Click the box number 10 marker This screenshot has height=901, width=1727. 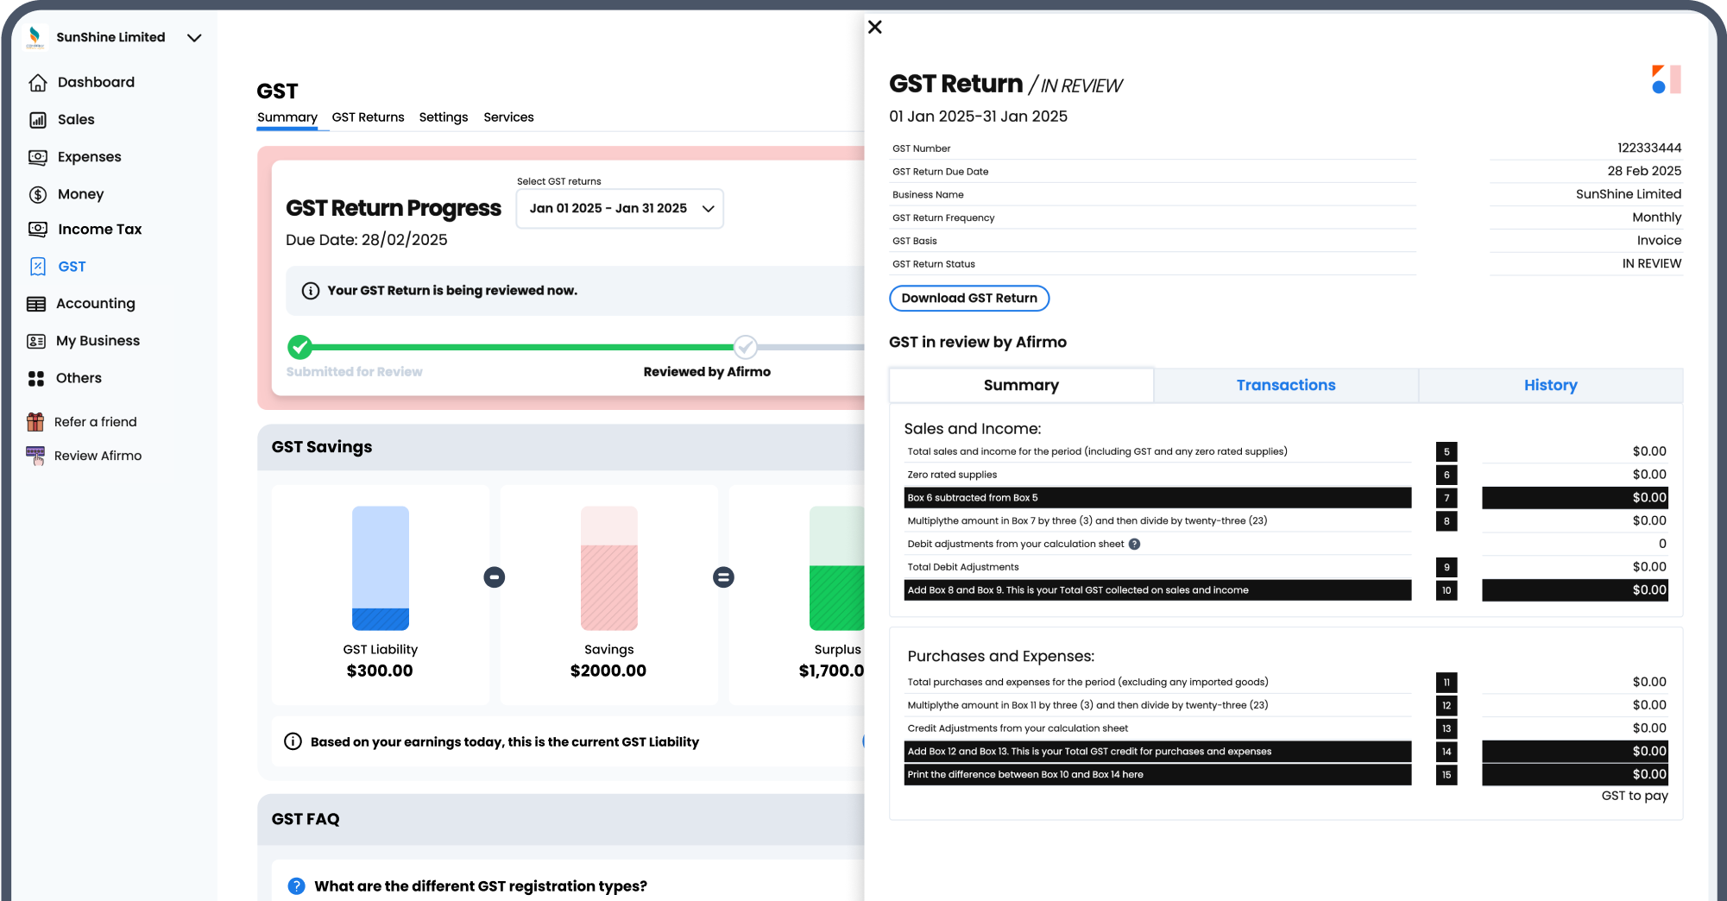click(1447, 590)
